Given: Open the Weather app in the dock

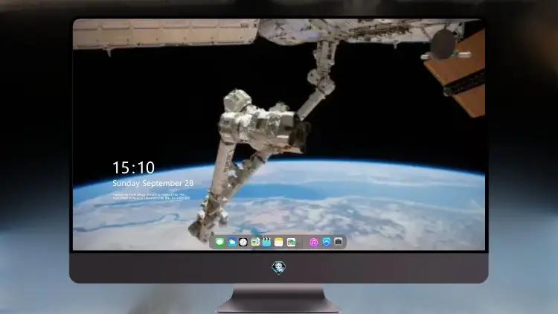Looking at the screenshot, I should [x=231, y=242].
